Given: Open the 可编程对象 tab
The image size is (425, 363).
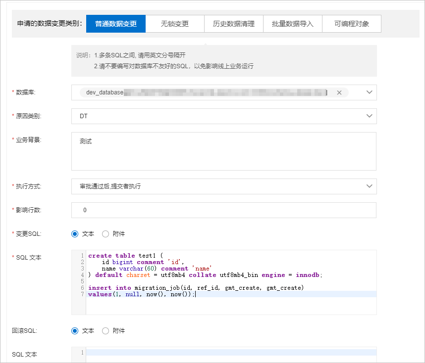Looking at the screenshot, I should (x=352, y=24).
